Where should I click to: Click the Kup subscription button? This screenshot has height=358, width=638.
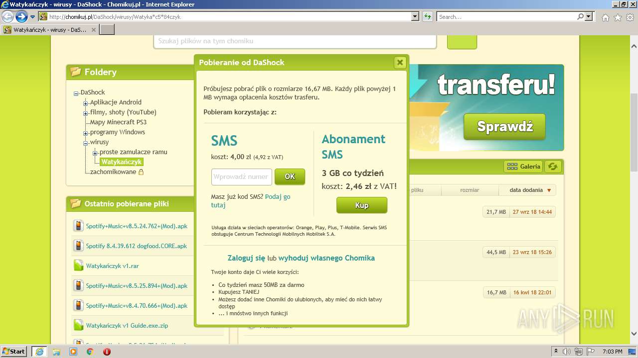362,205
